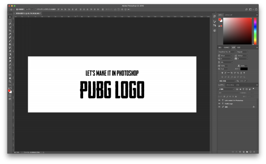Click the workspace switcher icon at top right
The width and height of the screenshot is (266, 164).
tap(251, 9)
